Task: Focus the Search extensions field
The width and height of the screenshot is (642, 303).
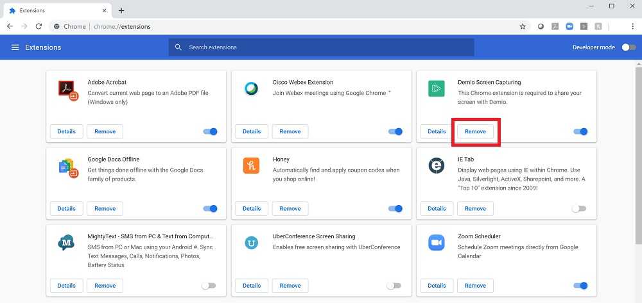Action: [321, 47]
